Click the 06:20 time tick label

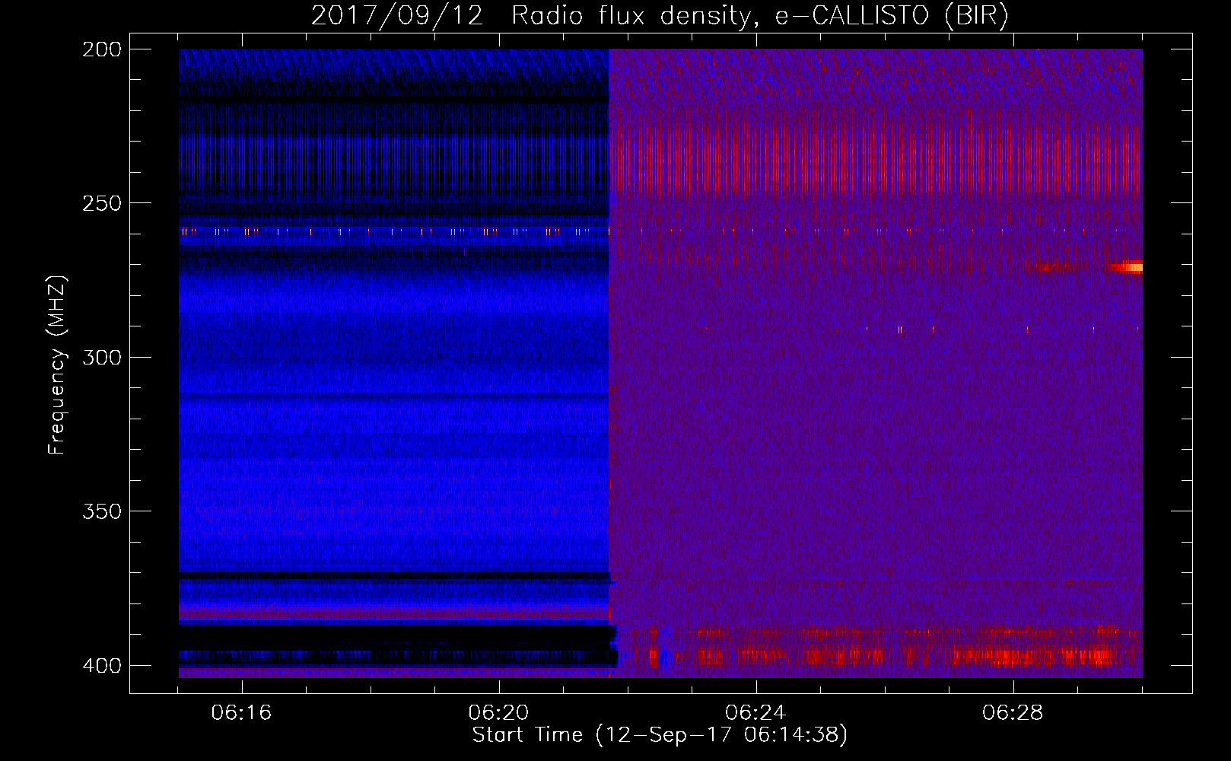tap(499, 713)
